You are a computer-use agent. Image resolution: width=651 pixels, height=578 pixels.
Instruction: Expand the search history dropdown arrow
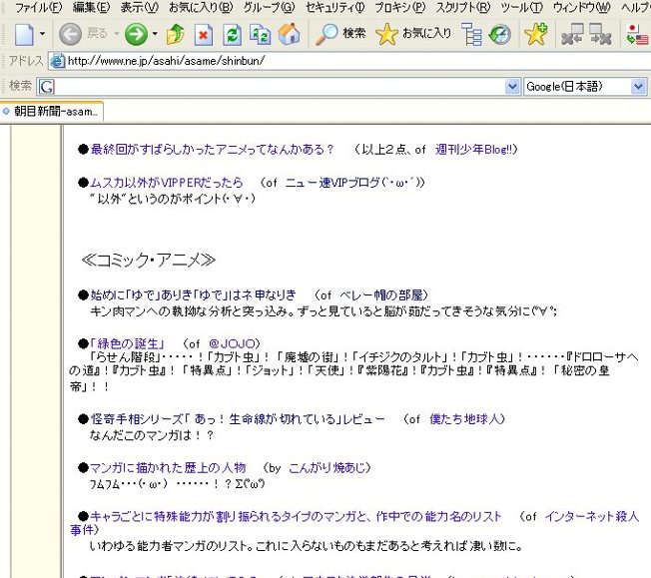point(513,87)
